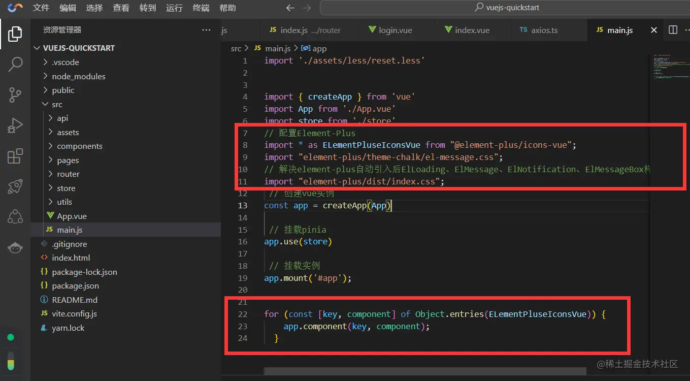Expand the store folder
The image size is (690, 381).
coord(125,188)
